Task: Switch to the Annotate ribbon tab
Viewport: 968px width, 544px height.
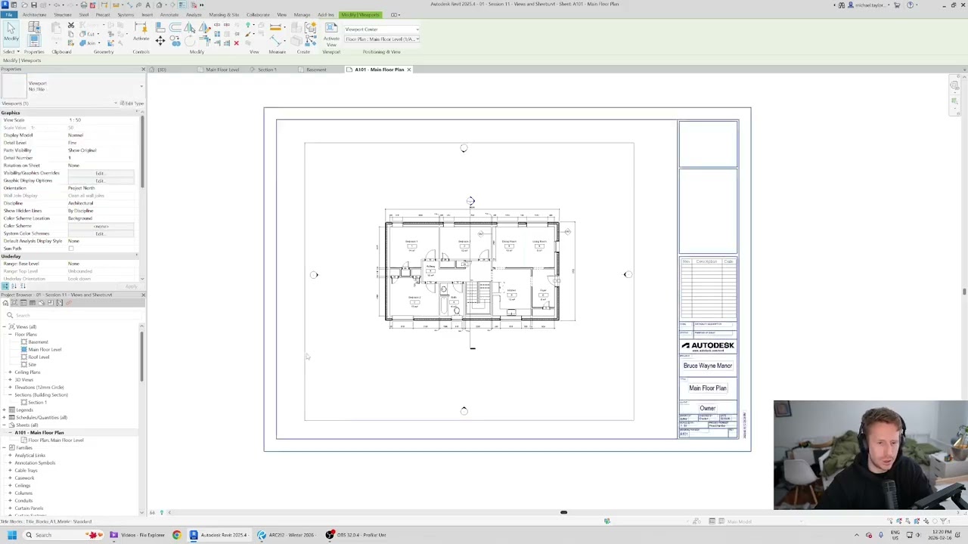Action: pyautogui.click(x=169, y=15)
